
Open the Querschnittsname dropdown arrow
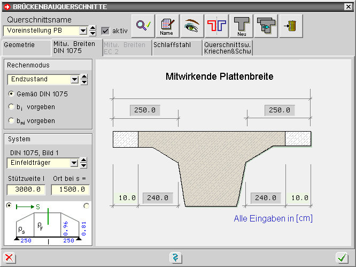pyautogui.click(x=83, y=30)
